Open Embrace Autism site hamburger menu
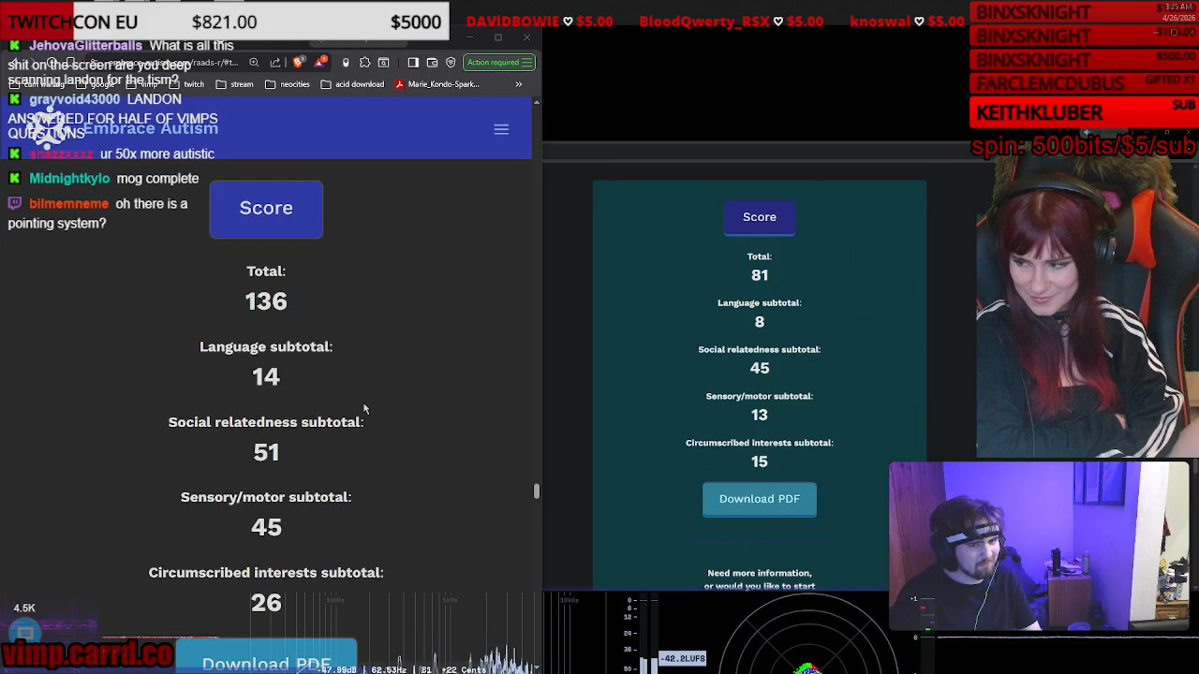Screen dimensions: 1199x674 coord(501,129)
